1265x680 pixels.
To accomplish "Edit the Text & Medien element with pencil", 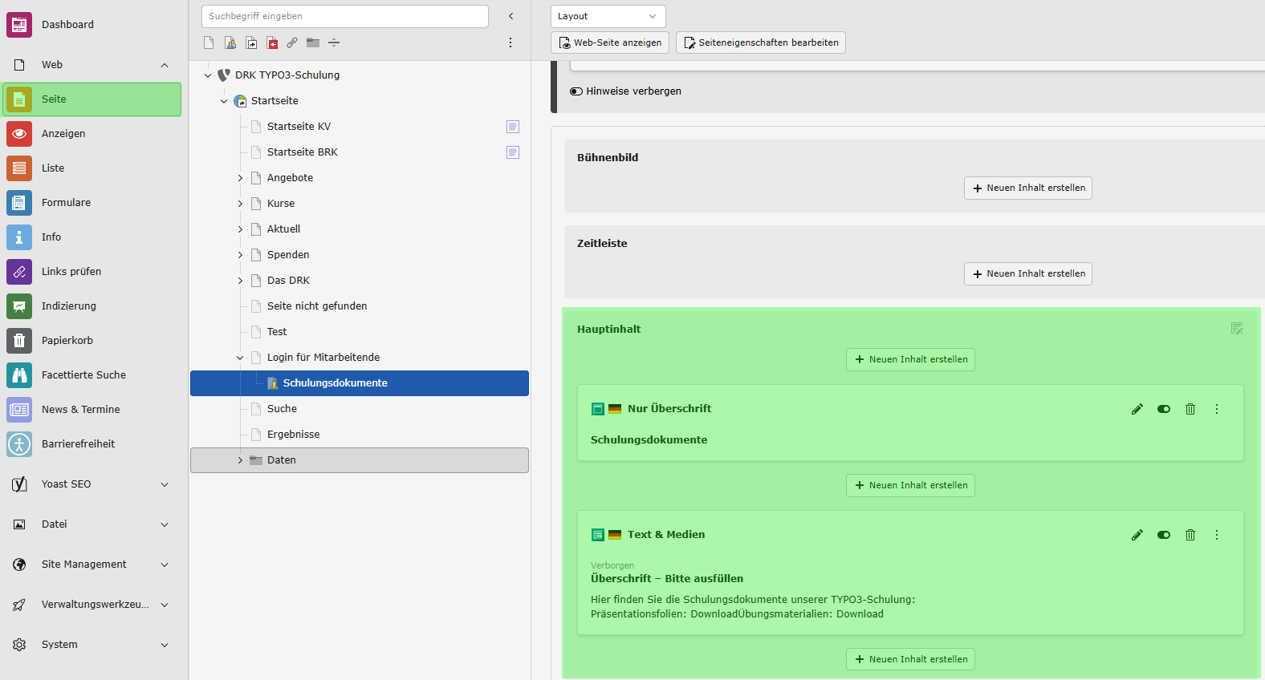I will [1137, 535].
